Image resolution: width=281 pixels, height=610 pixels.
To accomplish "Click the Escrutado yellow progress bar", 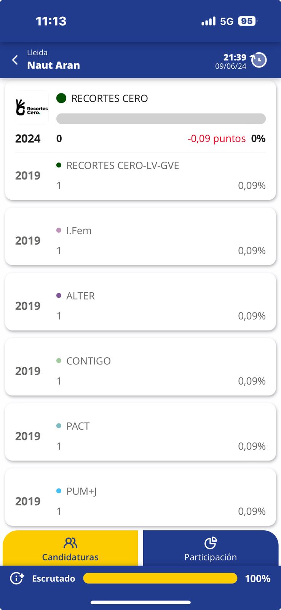I will [x=160, y=578].
